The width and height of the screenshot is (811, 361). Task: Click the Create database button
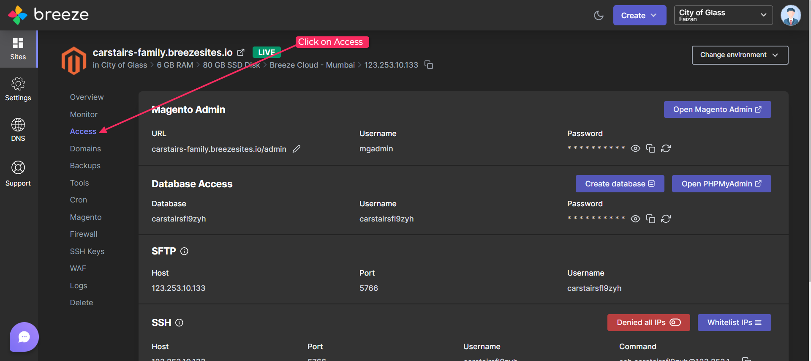click(x=620, y=184)
